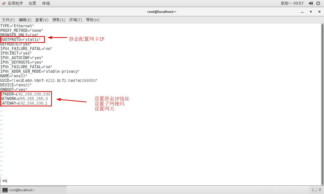Click the IPV6_ADDR_GEN_MODE="stable-privacy" line
The image size is (324, 194).
[x=40, y=71]
